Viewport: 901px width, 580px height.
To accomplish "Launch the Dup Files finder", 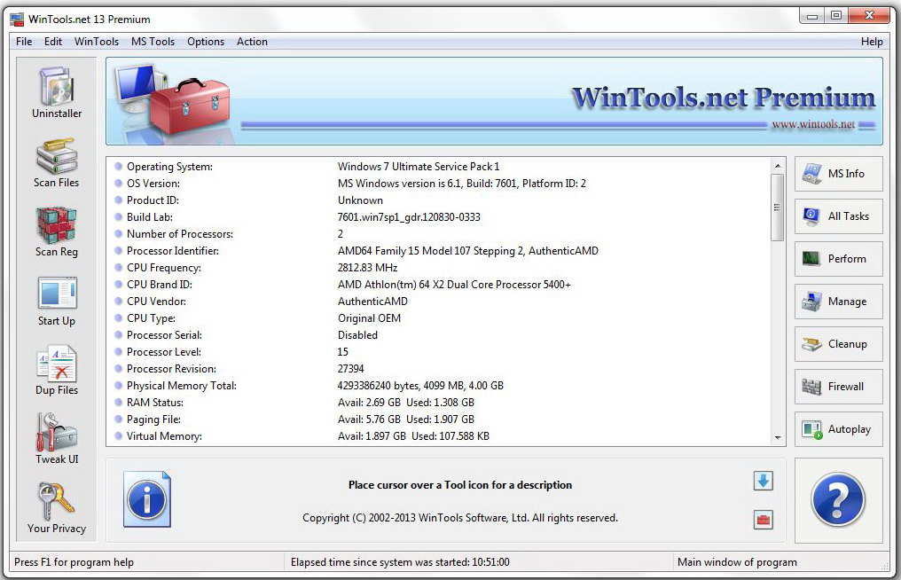I will click(x=57, y=370).
